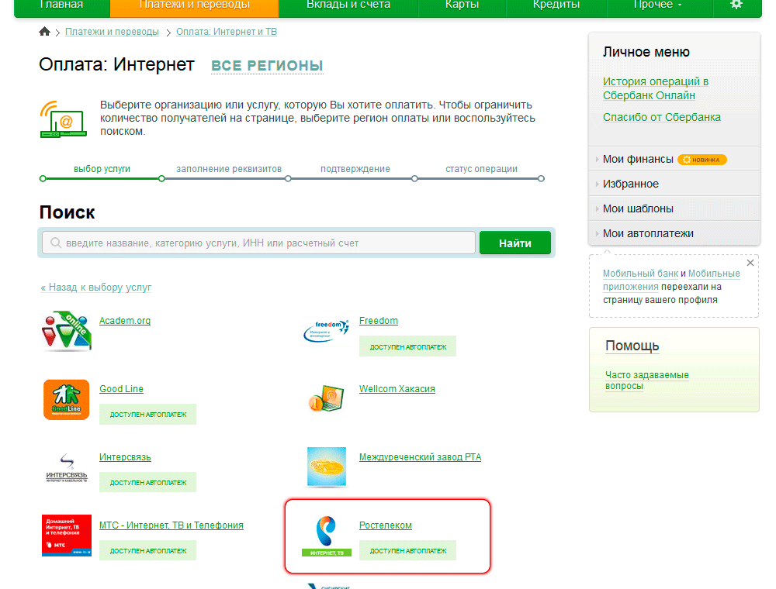Screen dimensions: 776x589
Task: Select the Ростелеком provider logo
Action: click(x=326, y=533)
